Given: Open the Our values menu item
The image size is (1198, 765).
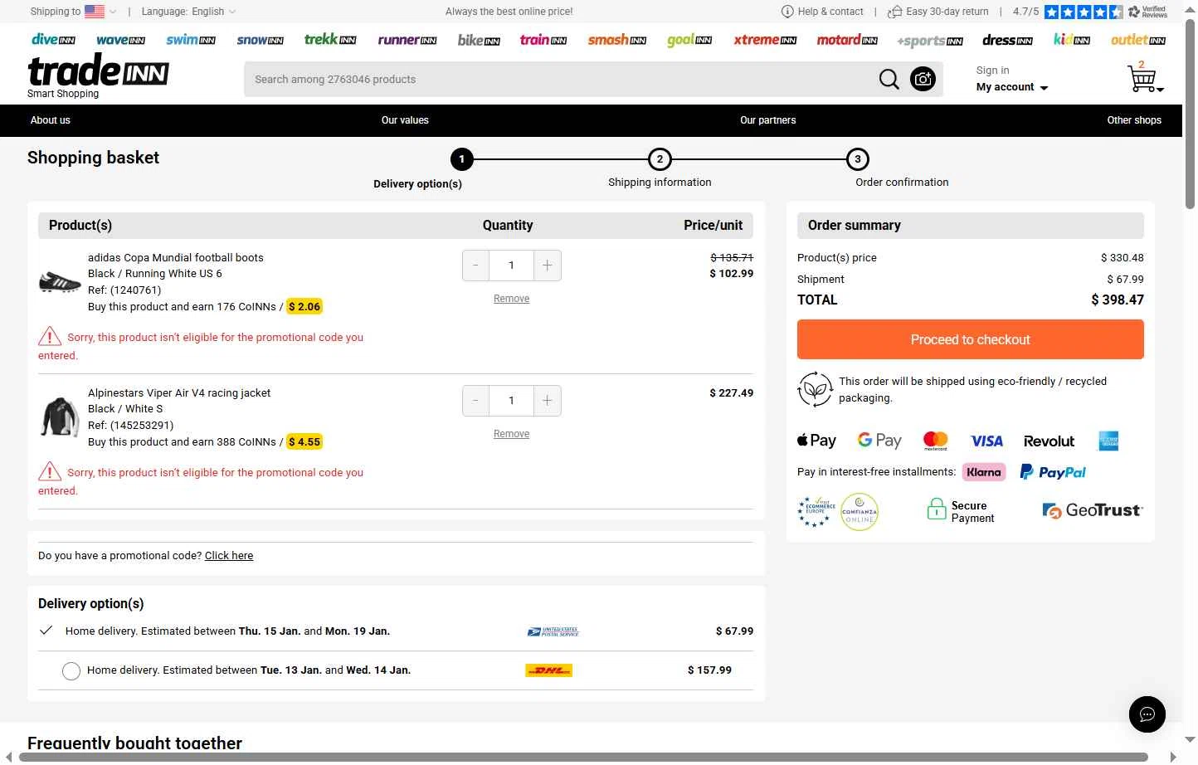Looking at the screenshot, I should (x=405, y=120).
